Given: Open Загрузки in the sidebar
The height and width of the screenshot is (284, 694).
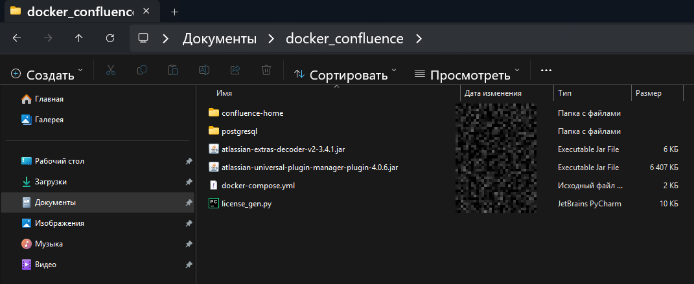Looking at the screenshot, I should [x=51, y=182].
